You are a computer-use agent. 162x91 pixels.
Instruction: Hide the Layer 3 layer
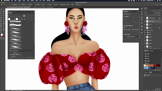145,25
